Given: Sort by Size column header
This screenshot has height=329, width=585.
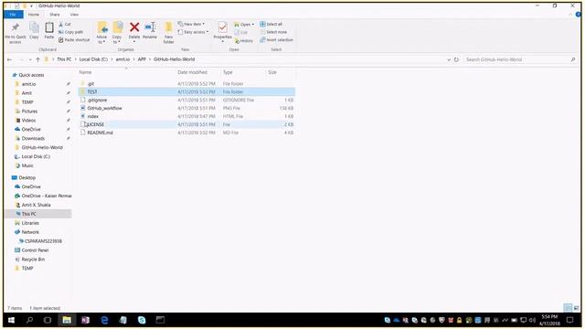Looking at the screenshot, I should [272, 72].
